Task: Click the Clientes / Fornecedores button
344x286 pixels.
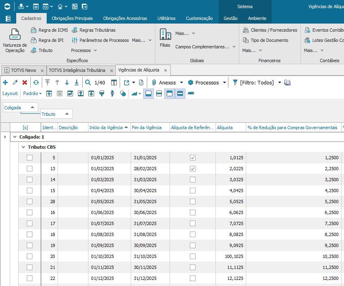Action: pos(270,30)
